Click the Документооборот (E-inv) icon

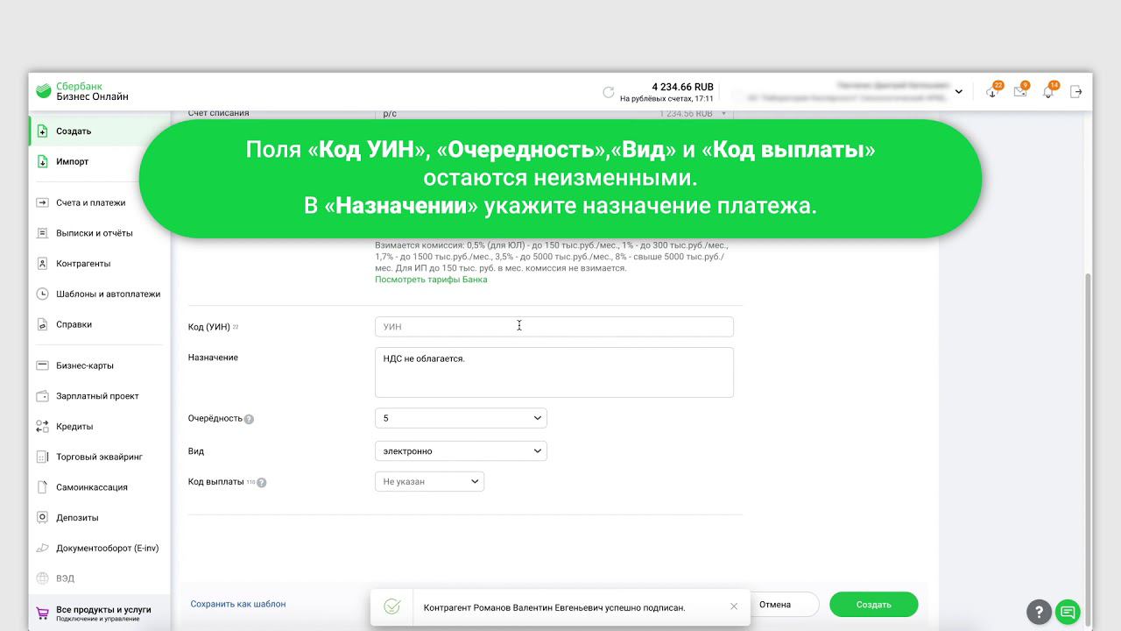[x=42, y=549]
